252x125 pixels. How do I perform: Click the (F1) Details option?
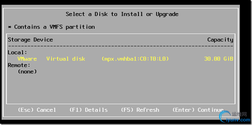88,110
